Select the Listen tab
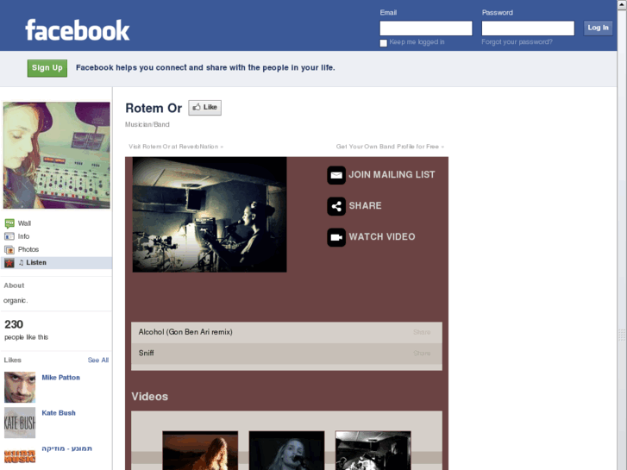 click(x=56, y=263)
